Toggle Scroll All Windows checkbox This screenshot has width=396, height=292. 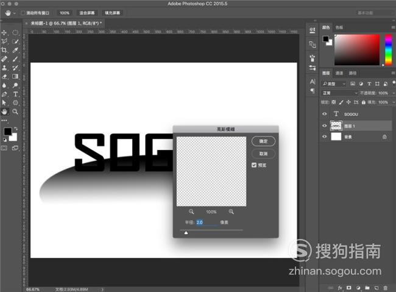(x=23, y=13)
